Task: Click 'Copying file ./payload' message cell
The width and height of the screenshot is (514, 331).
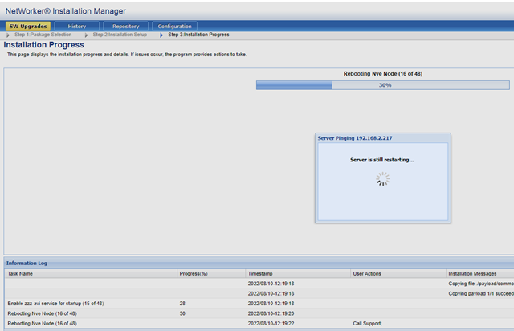Action: click(480, 284)
